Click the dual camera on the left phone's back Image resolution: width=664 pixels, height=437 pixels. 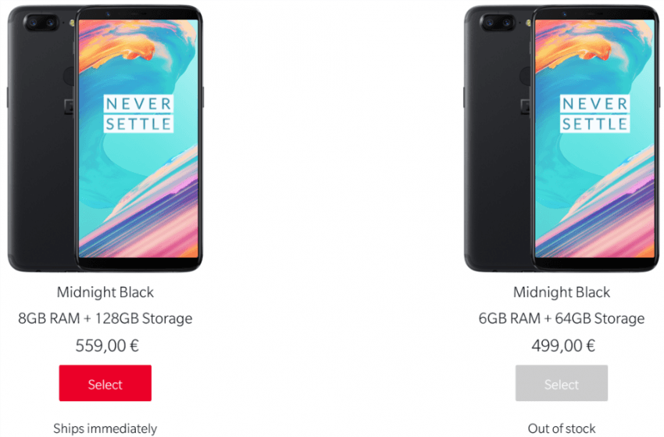[41, 23]
